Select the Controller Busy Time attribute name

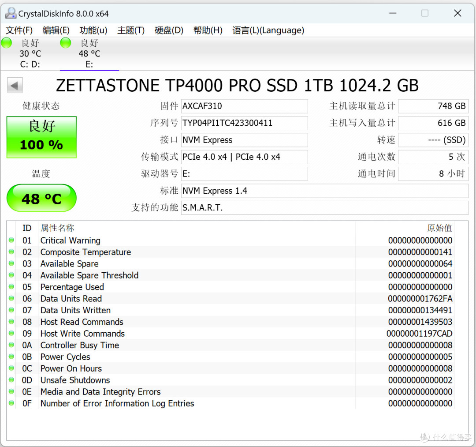pyautogui.click(x=79, y=345)
